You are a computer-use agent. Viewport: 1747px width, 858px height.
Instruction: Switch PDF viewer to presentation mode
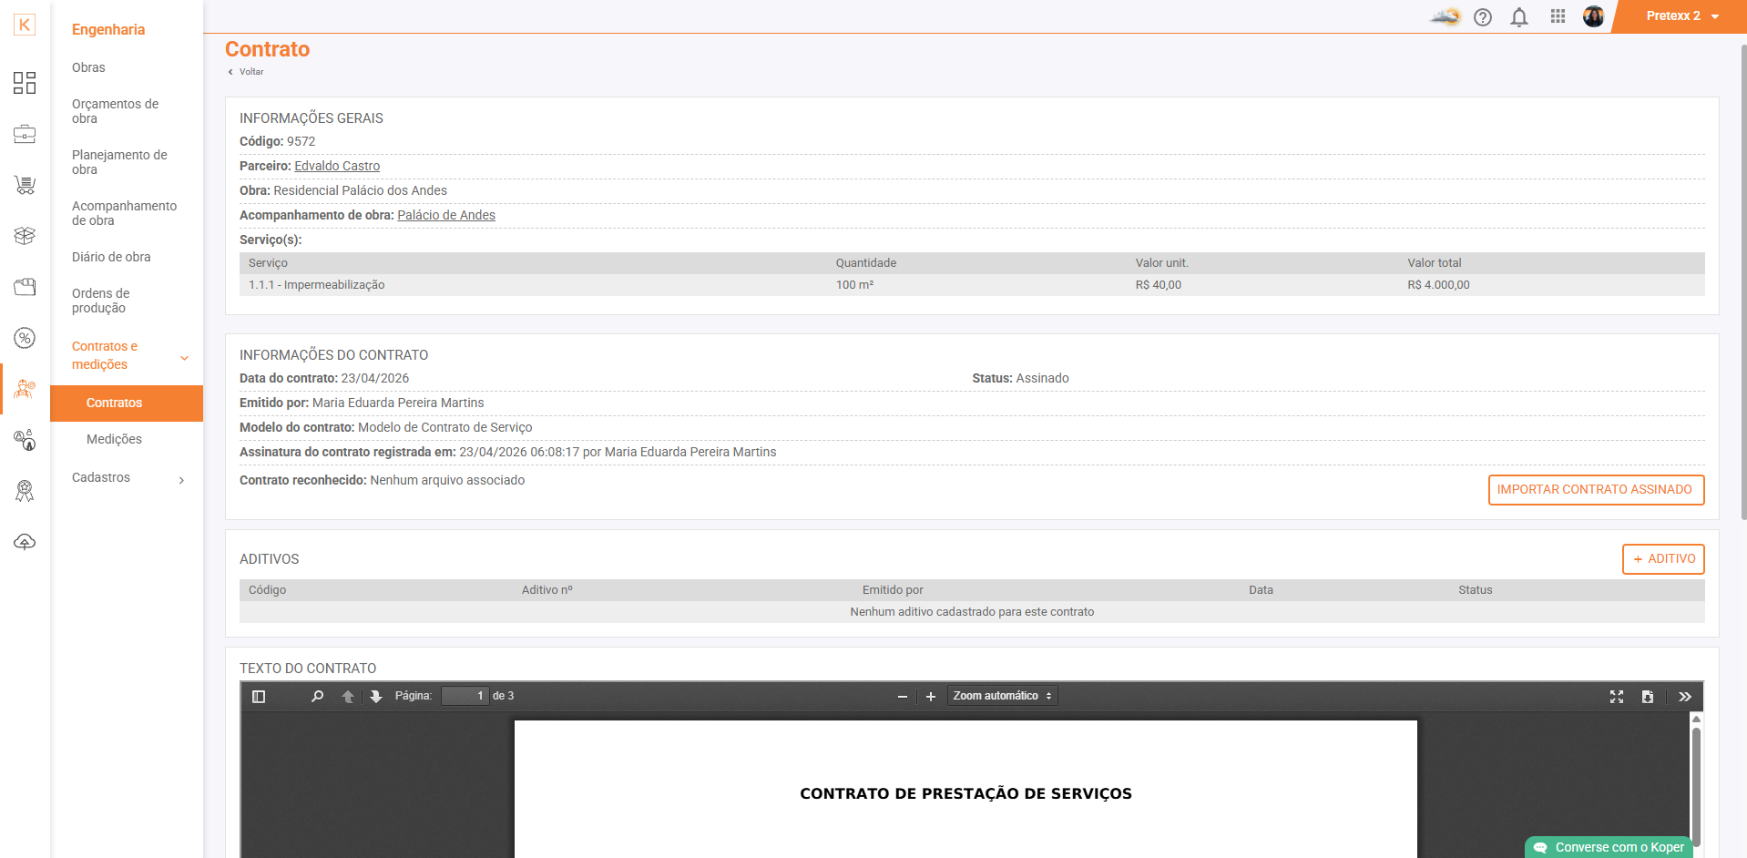(x=1617, y=696)
